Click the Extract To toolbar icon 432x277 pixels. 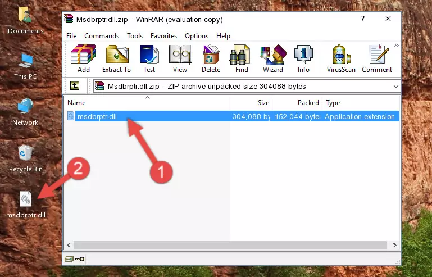(116, 58)
